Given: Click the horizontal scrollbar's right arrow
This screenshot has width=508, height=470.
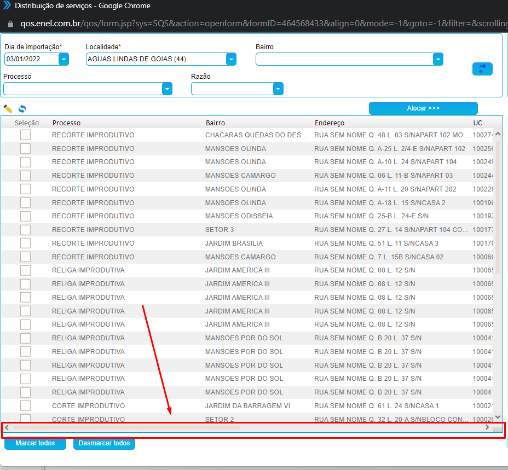Looking at the screenshot, I should pyautogui.click(x=487, y=427).
